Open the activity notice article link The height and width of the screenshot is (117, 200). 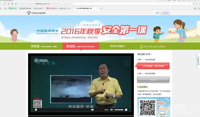tap(153, 93)
